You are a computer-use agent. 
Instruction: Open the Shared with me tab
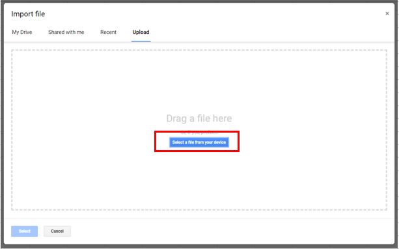[x=66, y=33]
